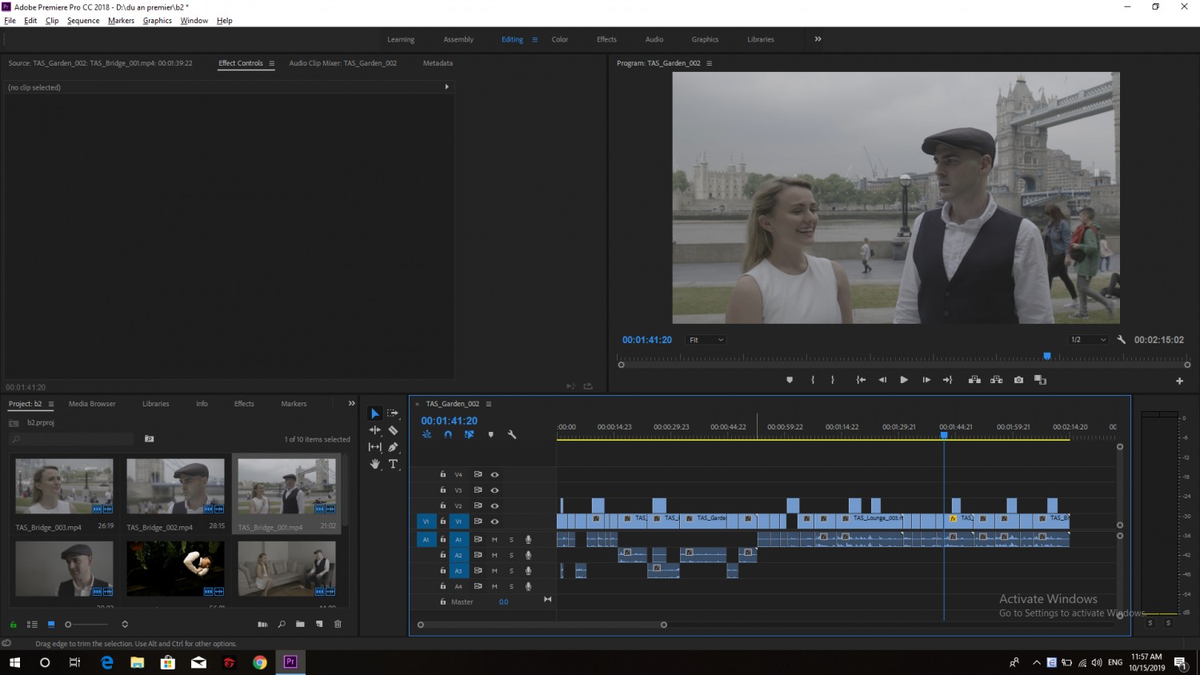This screenshot has width=1200, height=675.
Task: Click Project panel thumbnail zoom slider
Action: coord(68,624)
